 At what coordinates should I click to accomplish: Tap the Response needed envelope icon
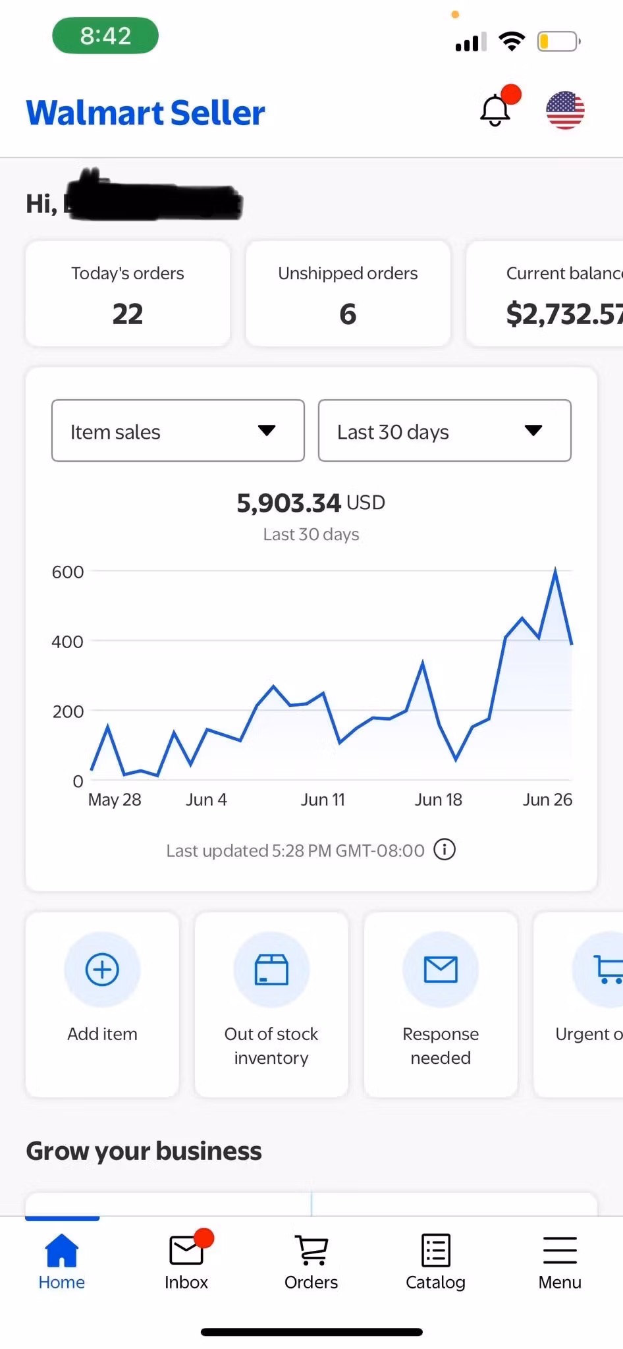[441, 970]
